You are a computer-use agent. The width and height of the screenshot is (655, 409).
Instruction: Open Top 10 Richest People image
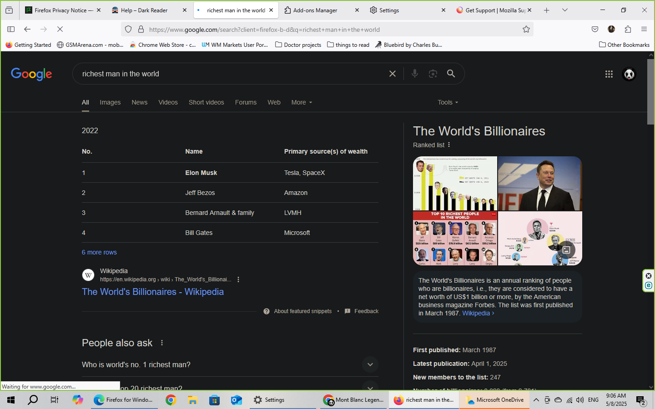[455, 238]
